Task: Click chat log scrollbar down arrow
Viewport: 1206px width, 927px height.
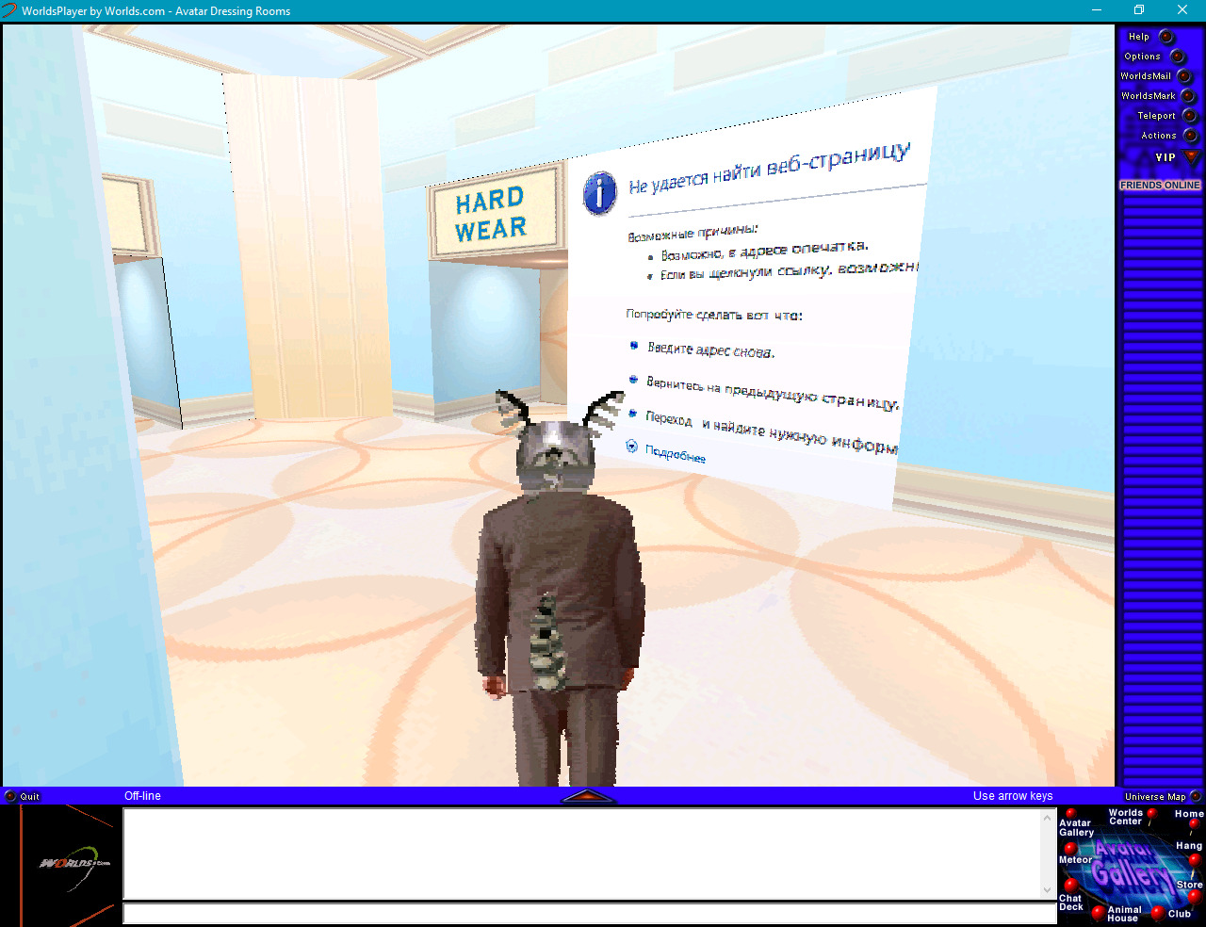Action: click(x=1048, y=890)
